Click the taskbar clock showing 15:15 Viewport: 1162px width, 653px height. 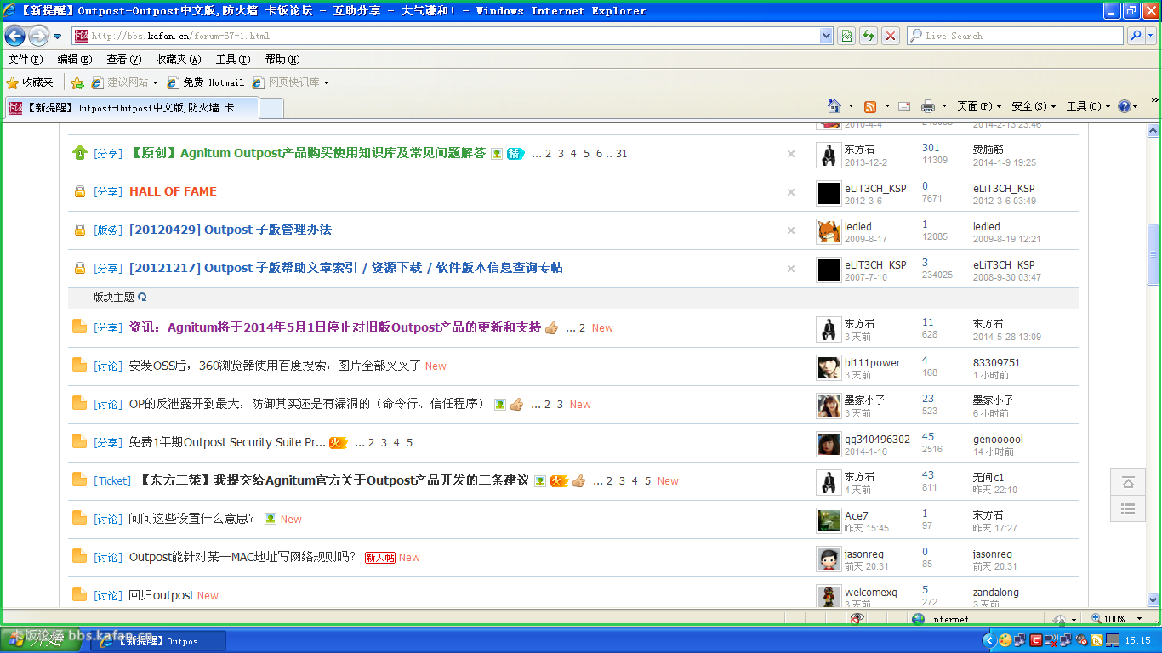[x=1137, y=641]
